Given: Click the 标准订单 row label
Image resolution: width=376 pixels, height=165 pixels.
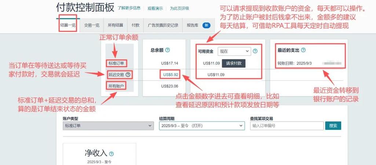Looking at the screenshot, I should pyautogui.click(x=116, y=63).
